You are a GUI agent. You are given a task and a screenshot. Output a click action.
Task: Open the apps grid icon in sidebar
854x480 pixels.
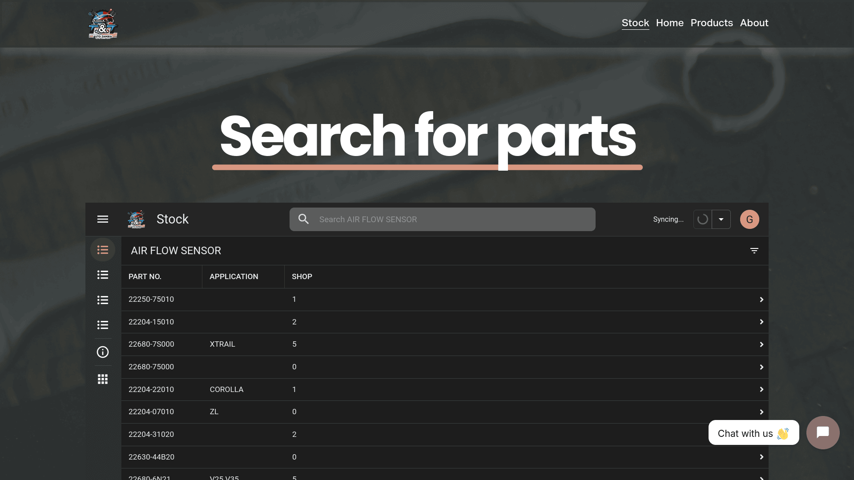pos(103,379)
